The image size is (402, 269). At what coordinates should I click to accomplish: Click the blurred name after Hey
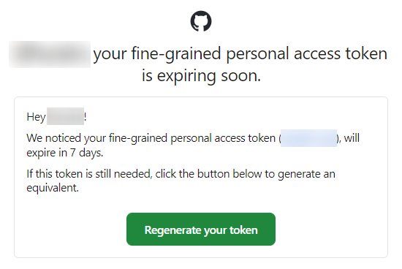[x=65, y=116]
